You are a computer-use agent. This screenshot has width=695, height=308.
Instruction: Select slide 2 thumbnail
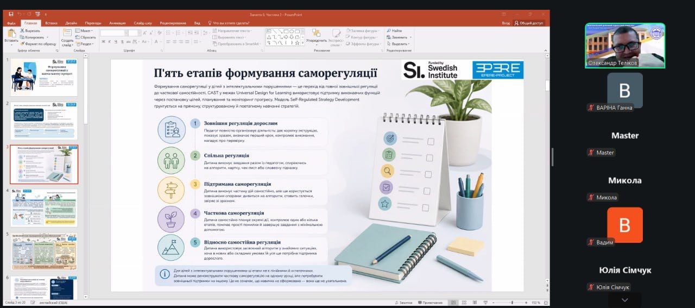44,121
